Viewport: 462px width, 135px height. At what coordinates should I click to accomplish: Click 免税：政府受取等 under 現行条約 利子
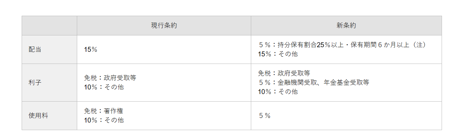tap(110, 78)
